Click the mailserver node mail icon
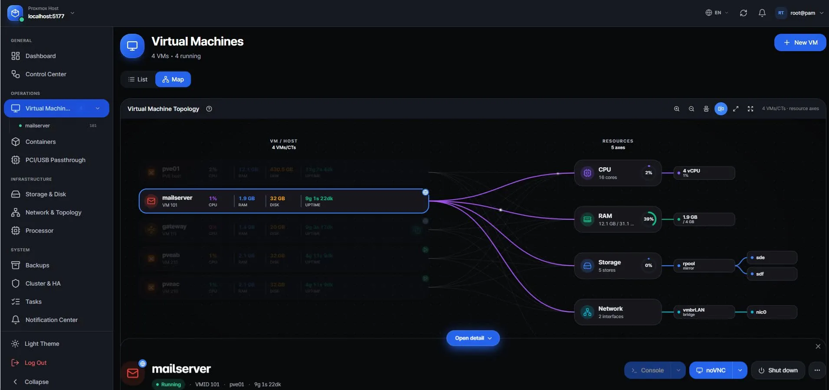Image resolution: width=829 pixels, height=390 pixels. point(151,201)
